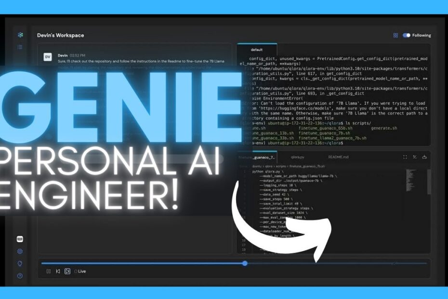Open the README.md tab
The width and height of the screenshot is (448, 299).
click(x=339, y=156)
